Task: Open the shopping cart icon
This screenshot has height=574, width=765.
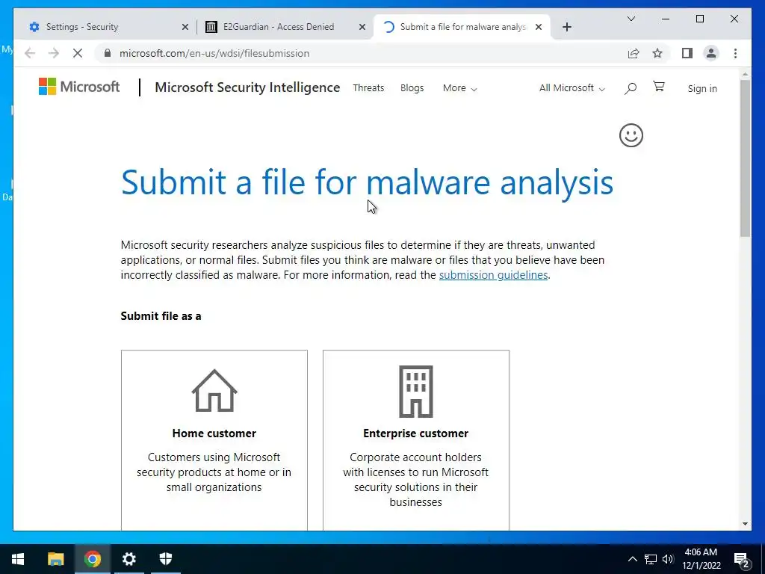Action: (659, 87)
